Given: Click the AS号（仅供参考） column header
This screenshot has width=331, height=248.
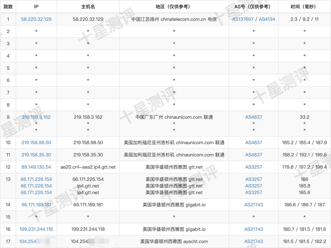Looking at the screenshot, I should pos(253,7).
